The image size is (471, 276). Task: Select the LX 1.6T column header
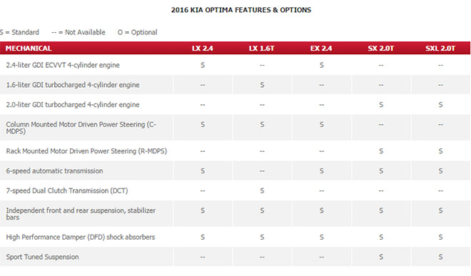pyautogui.click(x=262, y=48)
